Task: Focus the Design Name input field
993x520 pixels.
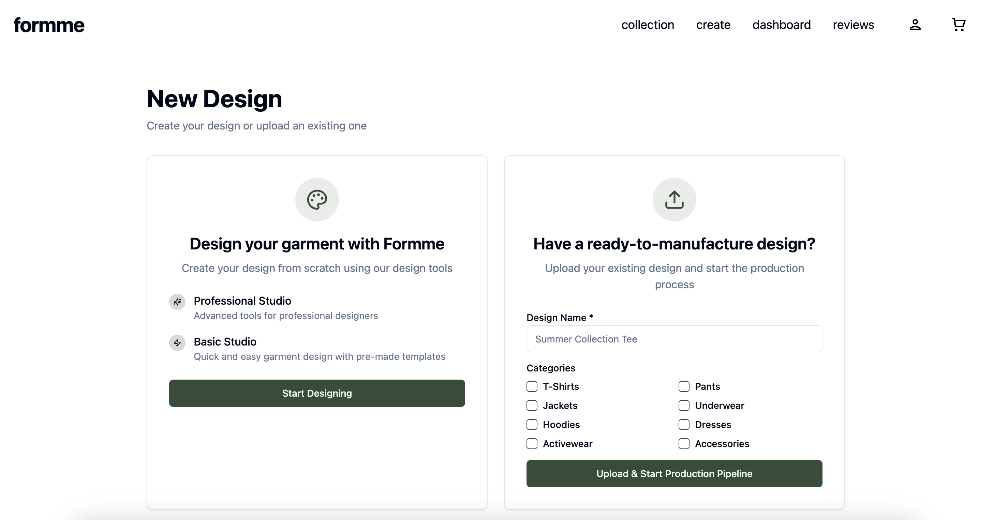Action: click(x=674, y=339)
